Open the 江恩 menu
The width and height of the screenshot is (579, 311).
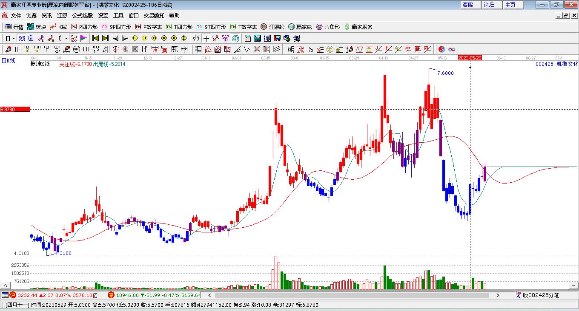pos(62,15)
